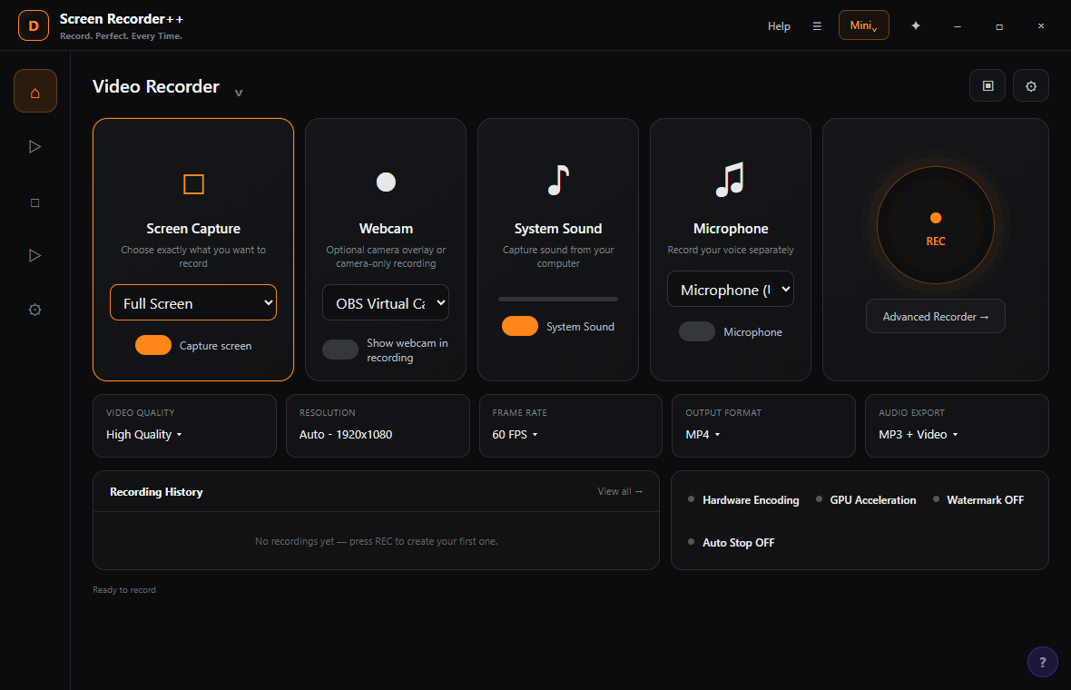Click the window layout icon near top right

pyautogui.click(x=987, y=86)
